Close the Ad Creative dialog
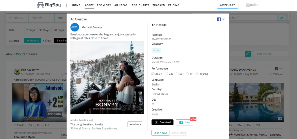Image resolution: width=297 pixels, height=139 pixels. click(x=224, y=19)
